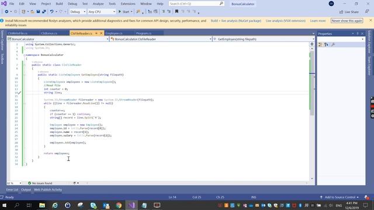The width and height of the screenshot is (374, 210).
Task: Open the Toolbox side tab
Action: (x=2, y=59)
